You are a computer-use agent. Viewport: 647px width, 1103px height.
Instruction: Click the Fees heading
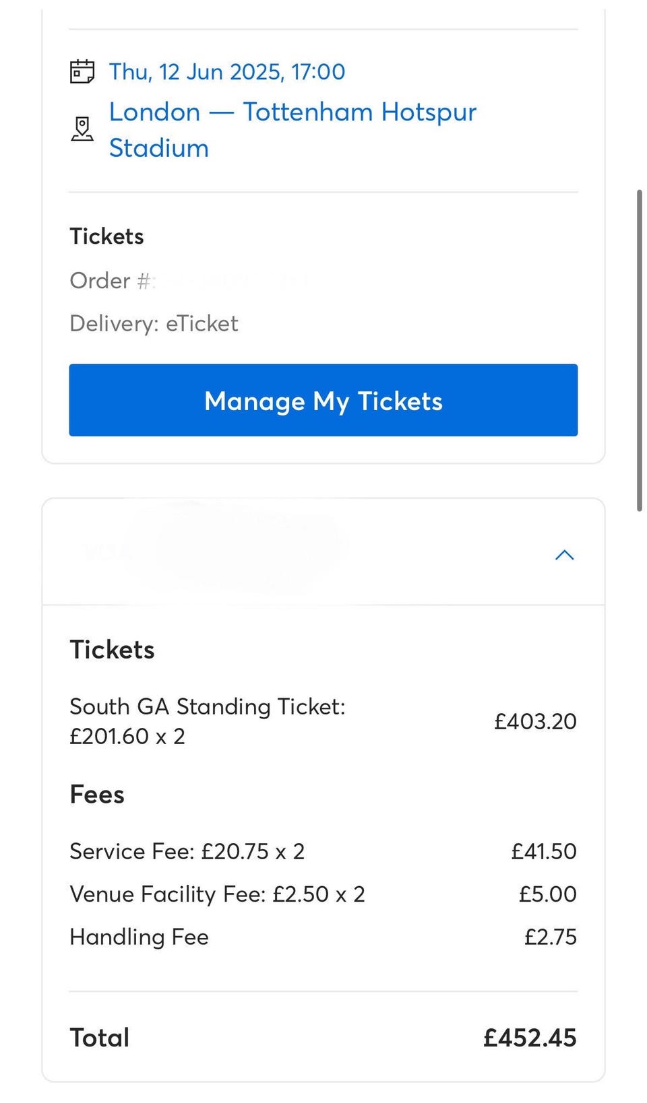97,795
